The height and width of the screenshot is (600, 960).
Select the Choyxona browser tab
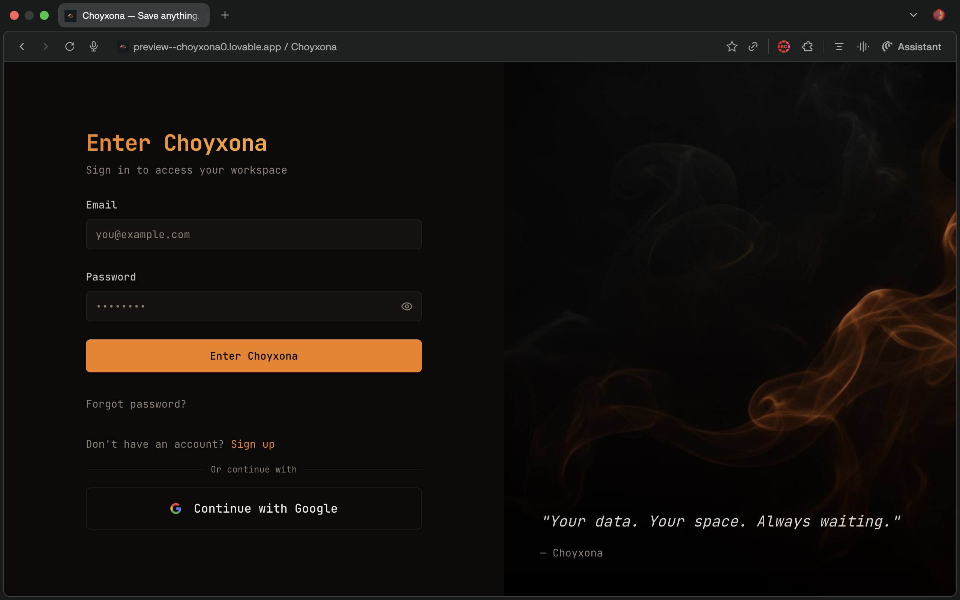tap(133, 15)
